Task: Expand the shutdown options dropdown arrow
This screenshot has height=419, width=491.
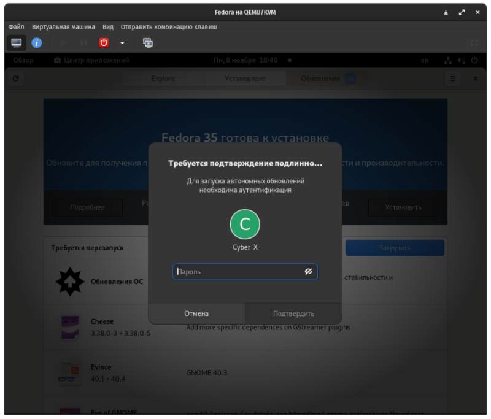Action: point(122,43)
